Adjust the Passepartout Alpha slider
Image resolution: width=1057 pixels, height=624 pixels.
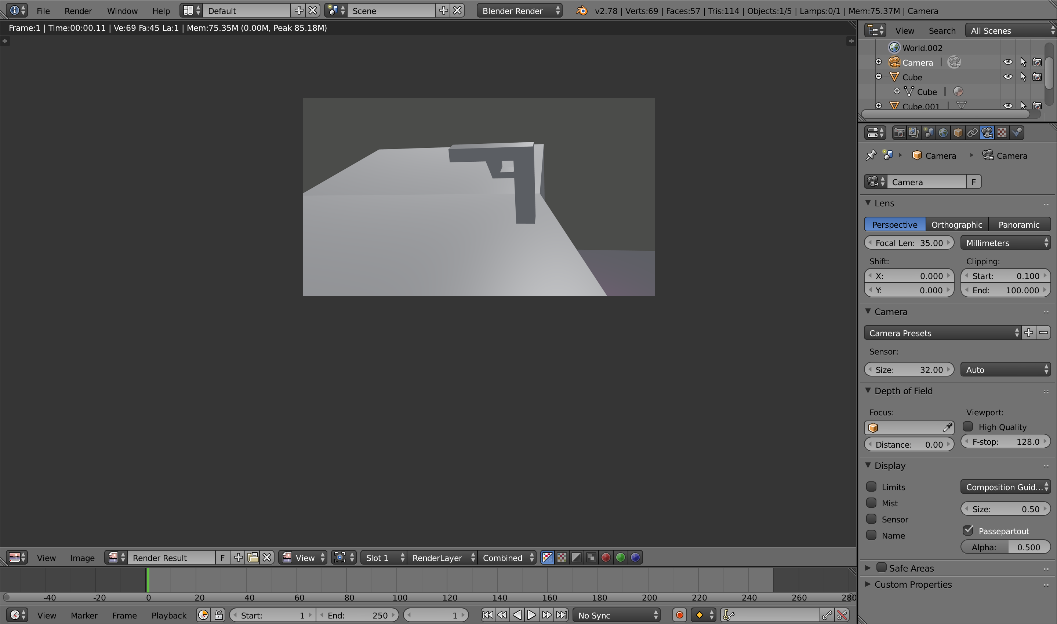(x=1006, y=547)
